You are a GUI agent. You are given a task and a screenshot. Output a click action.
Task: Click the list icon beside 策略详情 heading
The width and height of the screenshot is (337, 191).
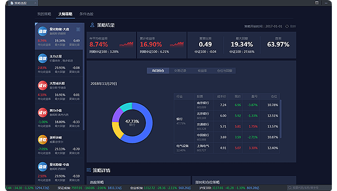[89, 170]
